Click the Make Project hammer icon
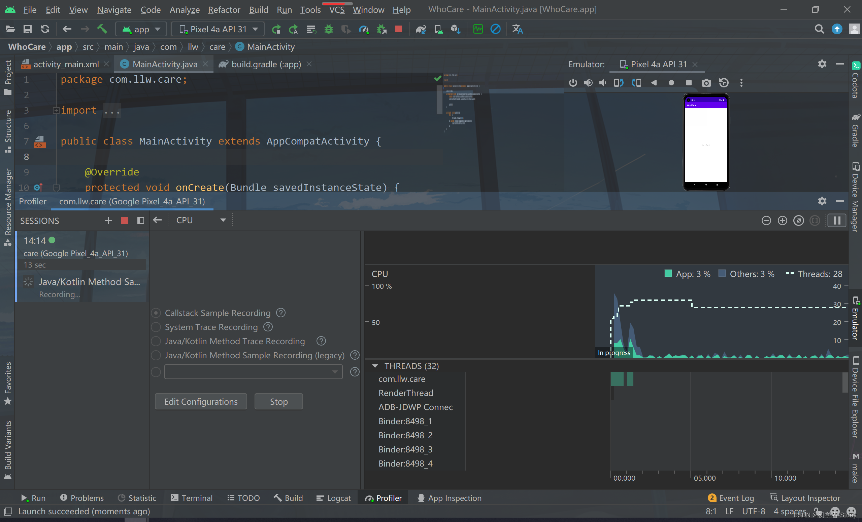 pyautogui.click(x=102, y=29)
